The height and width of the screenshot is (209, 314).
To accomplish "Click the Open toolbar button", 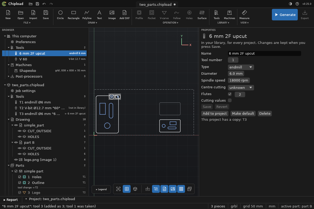I will tap(21, 15).
